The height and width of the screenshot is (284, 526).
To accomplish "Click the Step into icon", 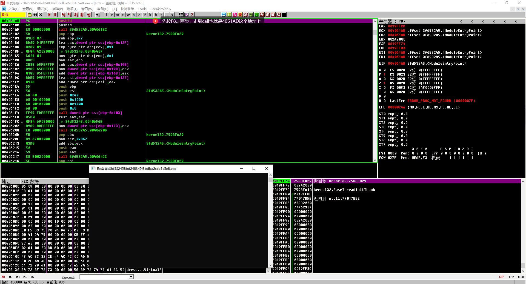I will coord(64,15).
